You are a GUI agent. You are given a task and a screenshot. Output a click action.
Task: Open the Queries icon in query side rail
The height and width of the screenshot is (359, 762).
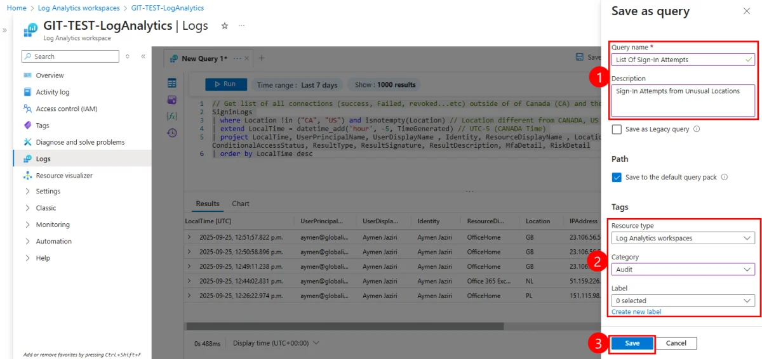(x=171, y=100)
